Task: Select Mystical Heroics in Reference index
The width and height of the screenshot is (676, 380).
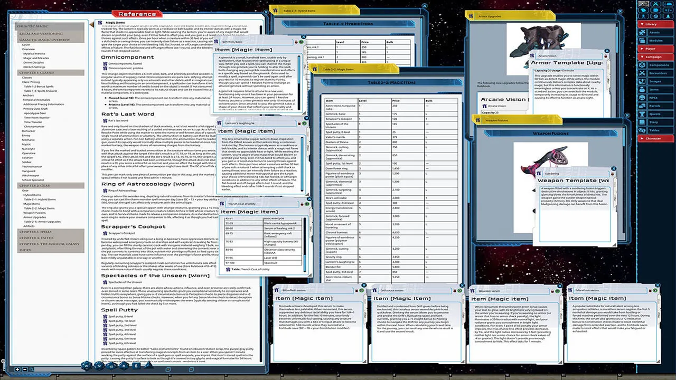Action: pos(34,53)
